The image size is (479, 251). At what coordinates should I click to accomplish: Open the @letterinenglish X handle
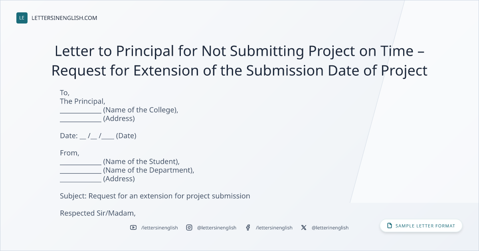[x=330, y=228]
